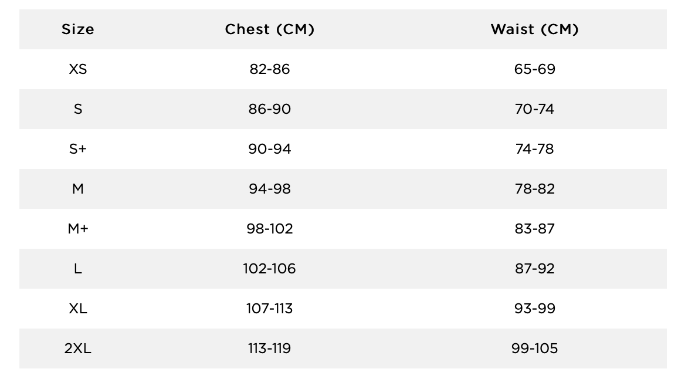
Task: Click the 107-113 chest measurement
Action: (269, 309)
